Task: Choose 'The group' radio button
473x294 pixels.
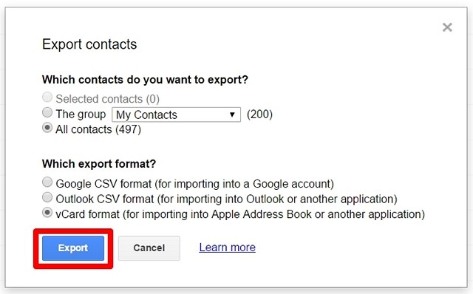Action: 47,112
